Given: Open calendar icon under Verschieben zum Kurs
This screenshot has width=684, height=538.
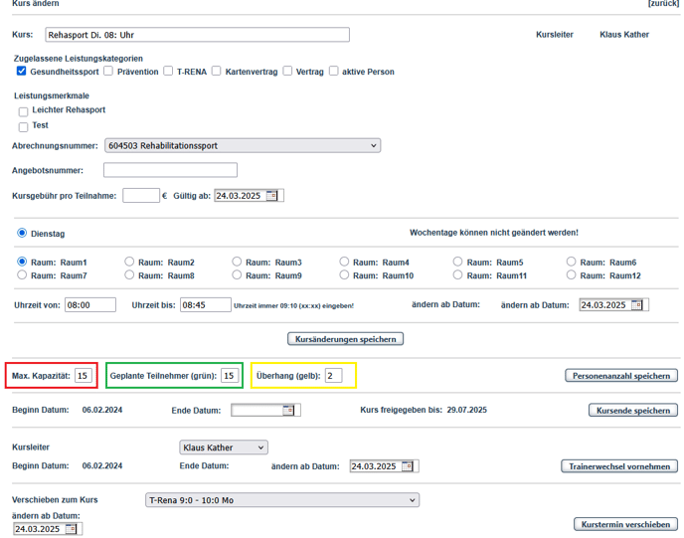Looking at the screenshot, I should click(72, 529).
